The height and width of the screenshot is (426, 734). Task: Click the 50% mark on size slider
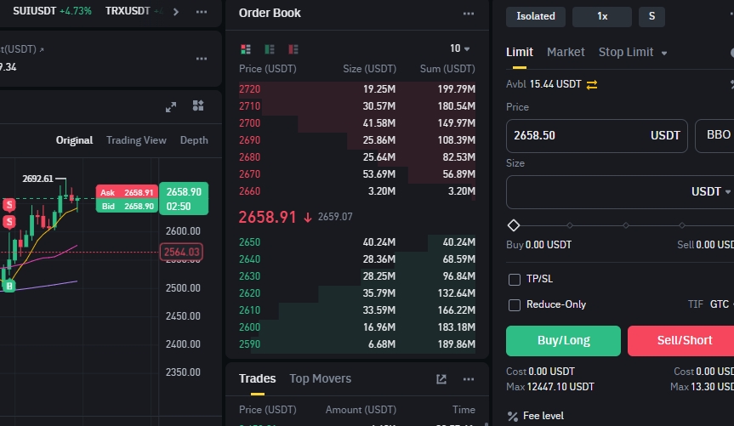coord(626,225)
